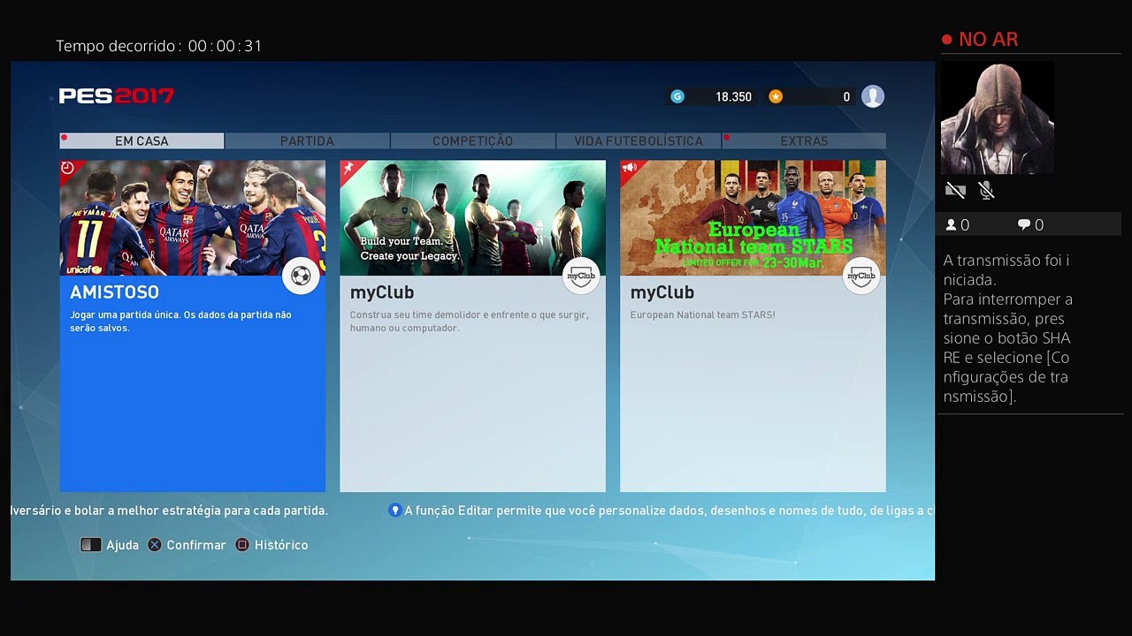The image size is (1132, 636).
Task: Click the pin icon on Build your Team banner
Action: pos(348,168)
